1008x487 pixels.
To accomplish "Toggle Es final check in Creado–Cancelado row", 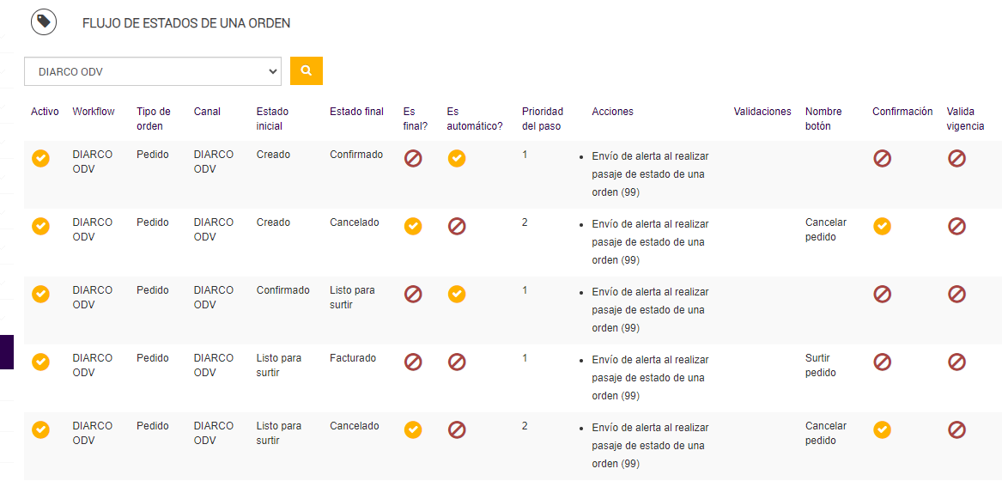I will [x=413, y=226].
